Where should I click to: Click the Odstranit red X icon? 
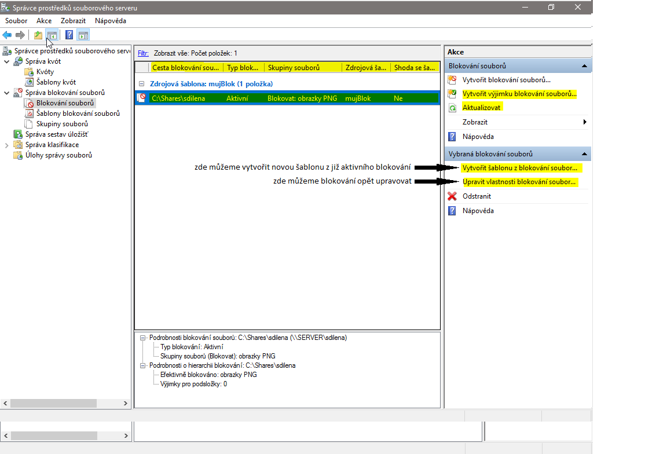point(452,196)
